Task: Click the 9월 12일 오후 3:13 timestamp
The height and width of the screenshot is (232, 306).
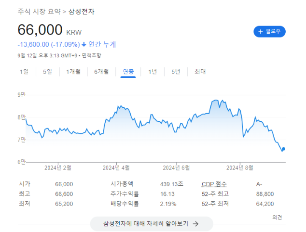Action: (x=47, y=56)
